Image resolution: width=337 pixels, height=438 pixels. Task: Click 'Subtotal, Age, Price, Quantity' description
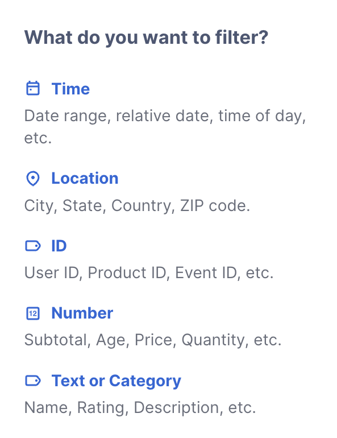tap(153, 340)
